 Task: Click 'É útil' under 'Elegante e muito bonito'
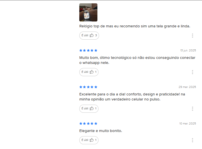tap(89, 140)
